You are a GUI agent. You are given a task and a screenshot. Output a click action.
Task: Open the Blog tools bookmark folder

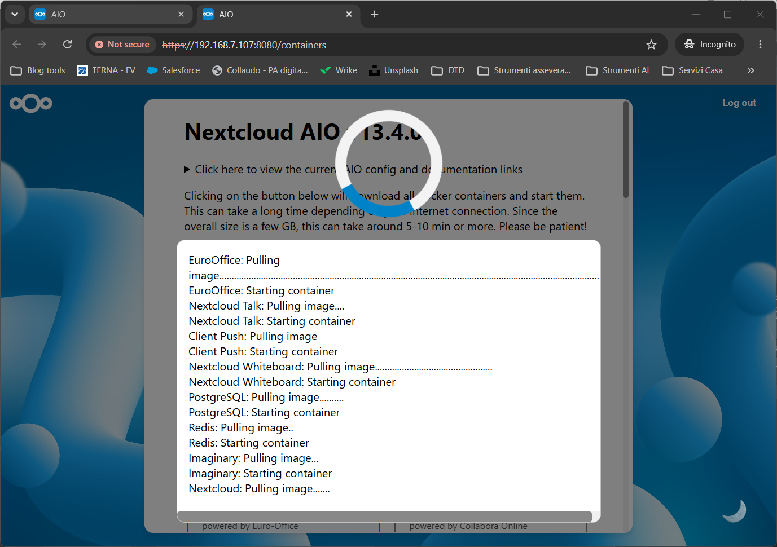point(38,70)
